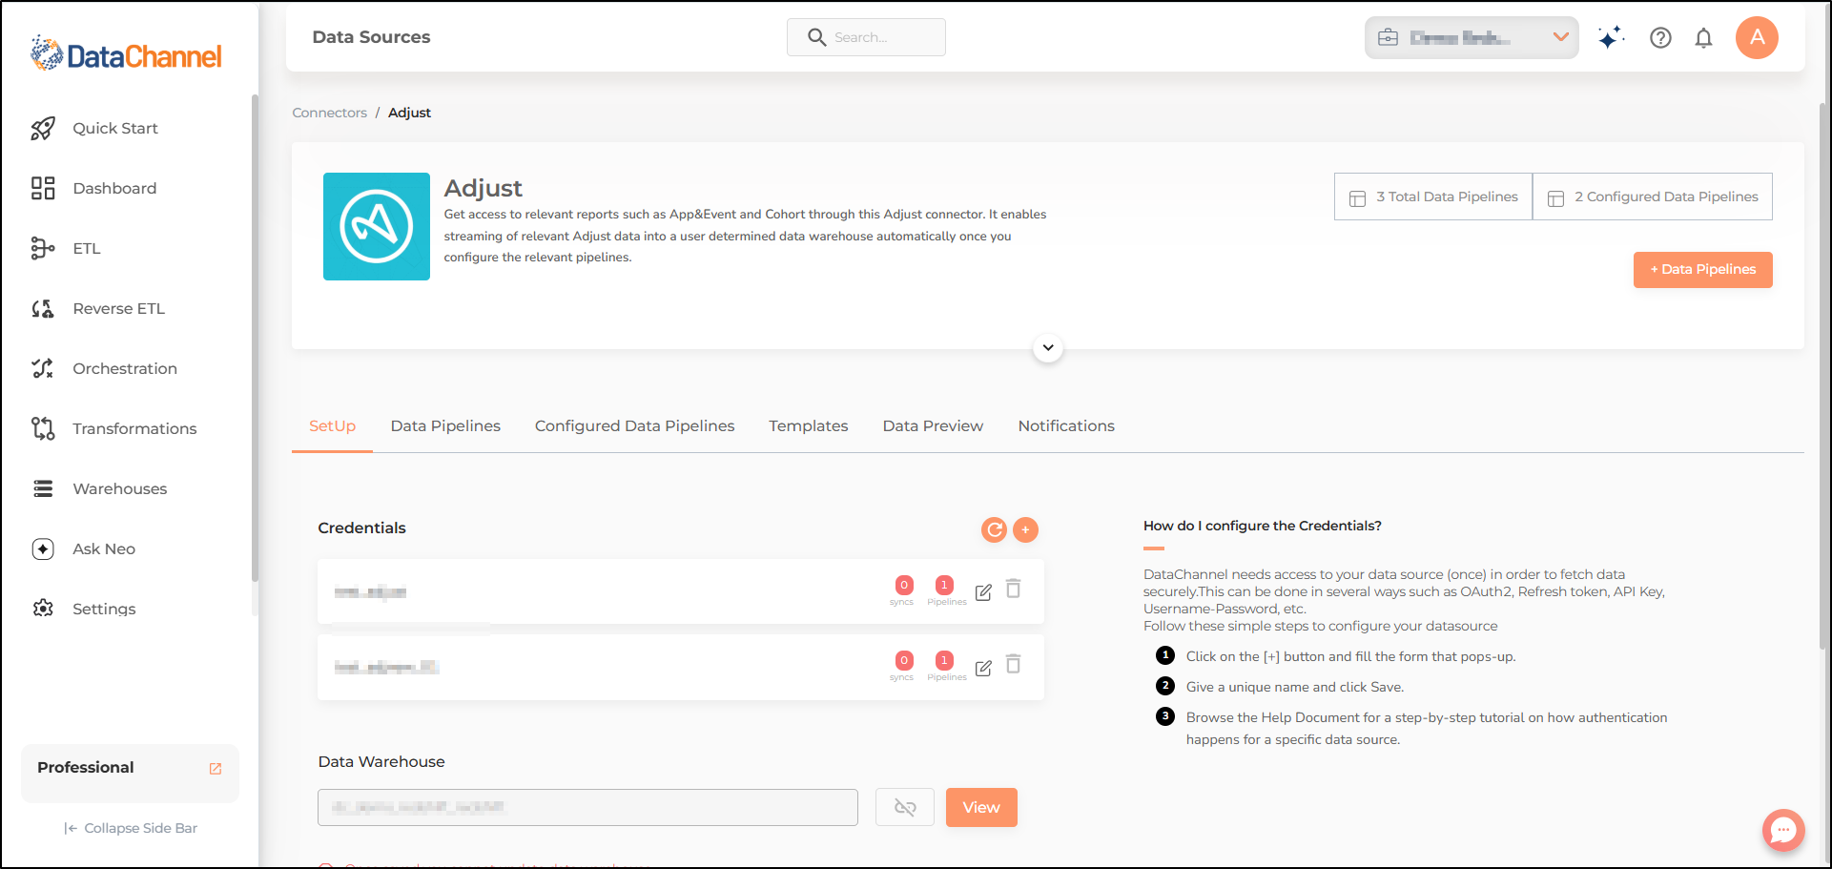
Task: Click the View data warehouse button
Action: click(x=981, y=808)
